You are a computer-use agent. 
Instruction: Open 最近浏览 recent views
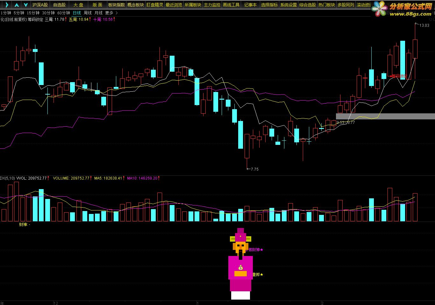click(174, 5)
